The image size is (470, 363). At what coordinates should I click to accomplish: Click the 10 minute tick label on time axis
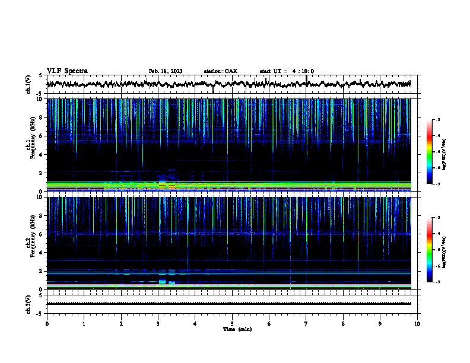tap(417, 324)
